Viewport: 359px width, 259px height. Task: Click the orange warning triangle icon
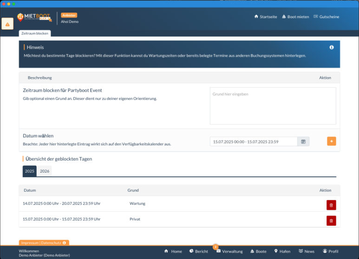[7, 24]
